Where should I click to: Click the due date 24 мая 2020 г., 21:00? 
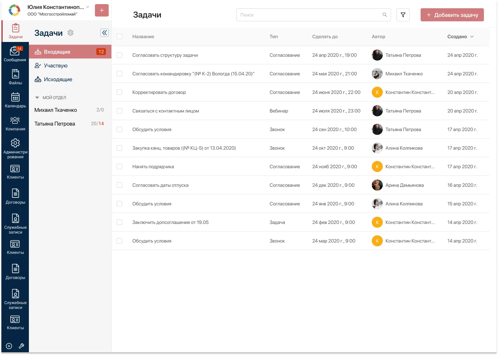pos(335,74)
